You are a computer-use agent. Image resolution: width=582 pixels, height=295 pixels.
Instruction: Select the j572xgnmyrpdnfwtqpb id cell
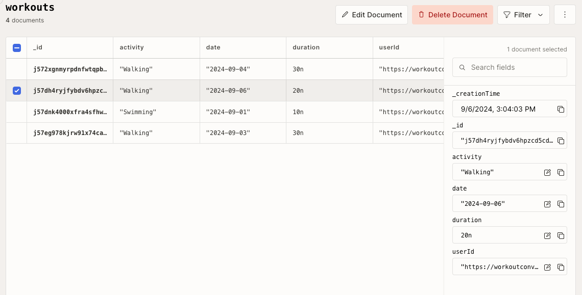(70, 69)
